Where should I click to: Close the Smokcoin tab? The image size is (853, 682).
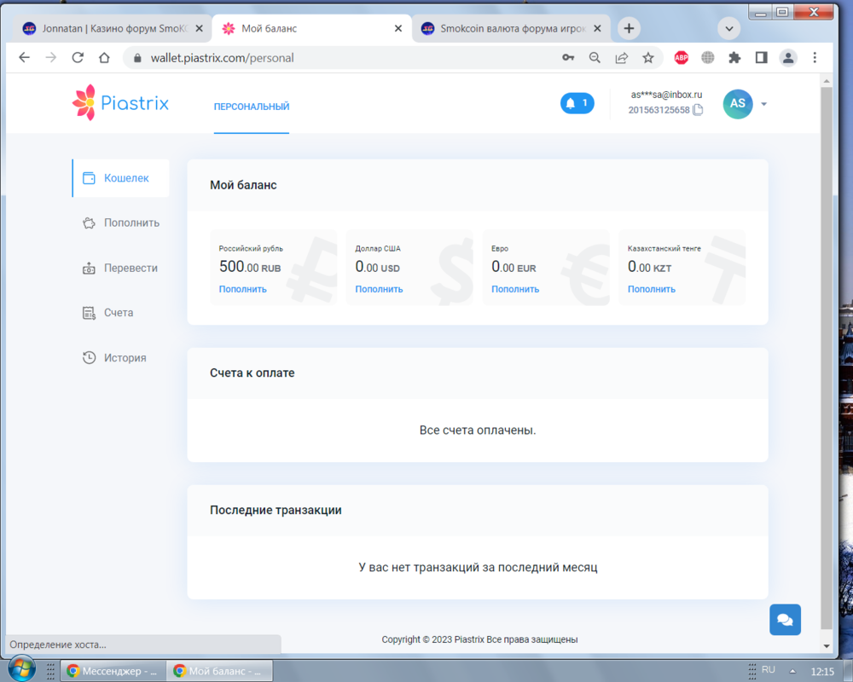(597, 28)
